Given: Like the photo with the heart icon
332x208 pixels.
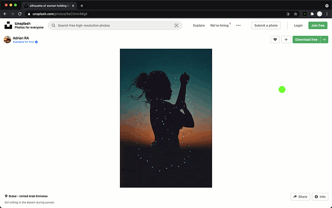Looking at the screenshot, I should tap(275, 40).
